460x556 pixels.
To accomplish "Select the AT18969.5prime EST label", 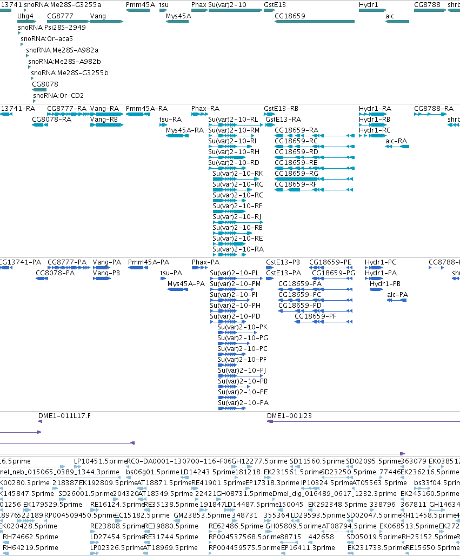I will pos(170,547).
